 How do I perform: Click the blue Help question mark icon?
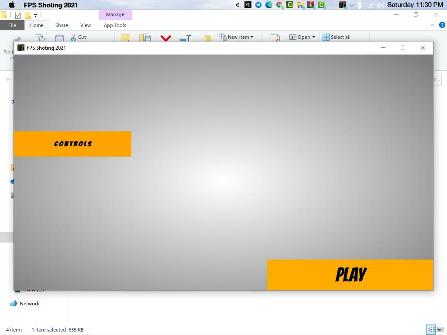pyautogui.click(x=442, y=25)
